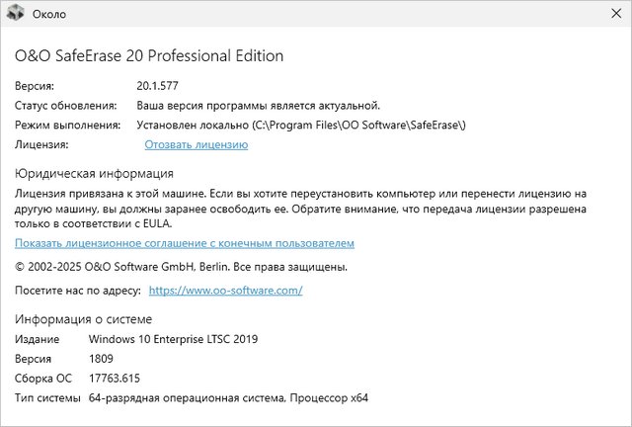Click the system version value 1809
The width and height of the screenshot is (632, 427).
[x=102, y=359]
